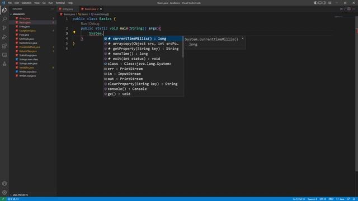358x201 pixels.
Task: Click the lightbulb quick-fix icon on line 3
Action: point(74,32)
